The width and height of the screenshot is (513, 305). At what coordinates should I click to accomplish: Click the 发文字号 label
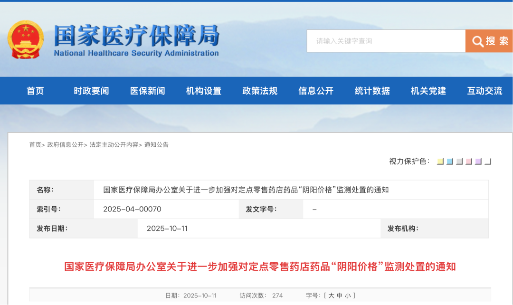tap(261, 209)
